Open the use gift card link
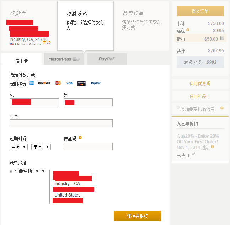The image size is (230, 225). point(200,96)
